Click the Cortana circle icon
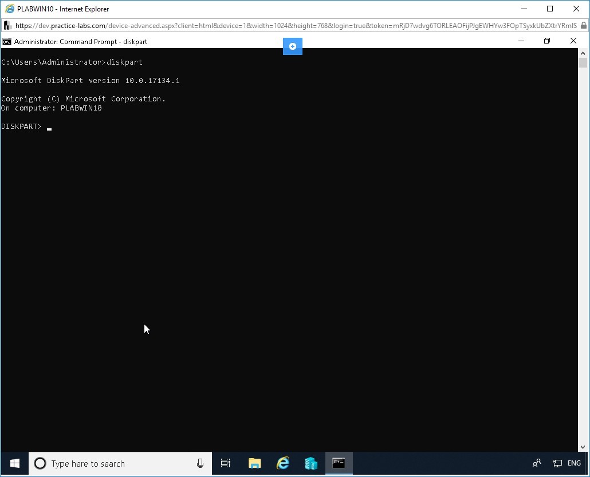Image resolution: width=590 pixels, height=477 pixels. coord(40,463)
